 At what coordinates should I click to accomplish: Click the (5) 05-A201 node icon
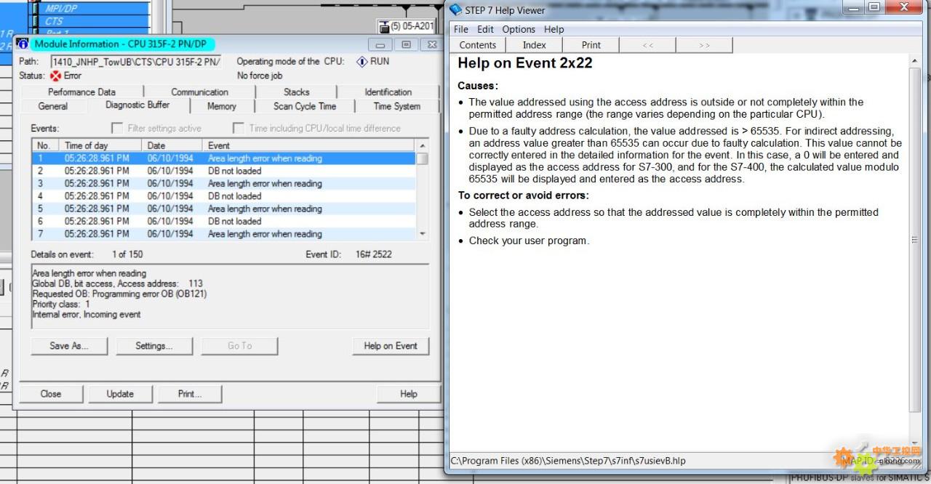click(x=384, y=27)
